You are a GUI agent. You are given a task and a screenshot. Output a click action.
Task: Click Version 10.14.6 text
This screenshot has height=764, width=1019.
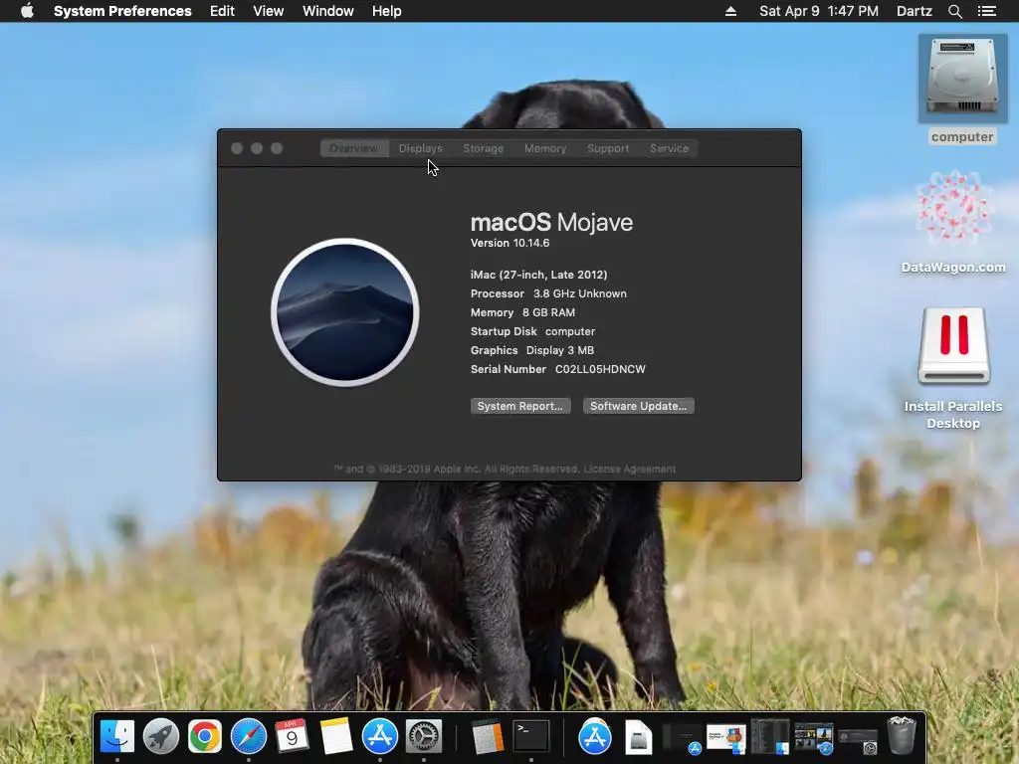[x=510, y=243]
